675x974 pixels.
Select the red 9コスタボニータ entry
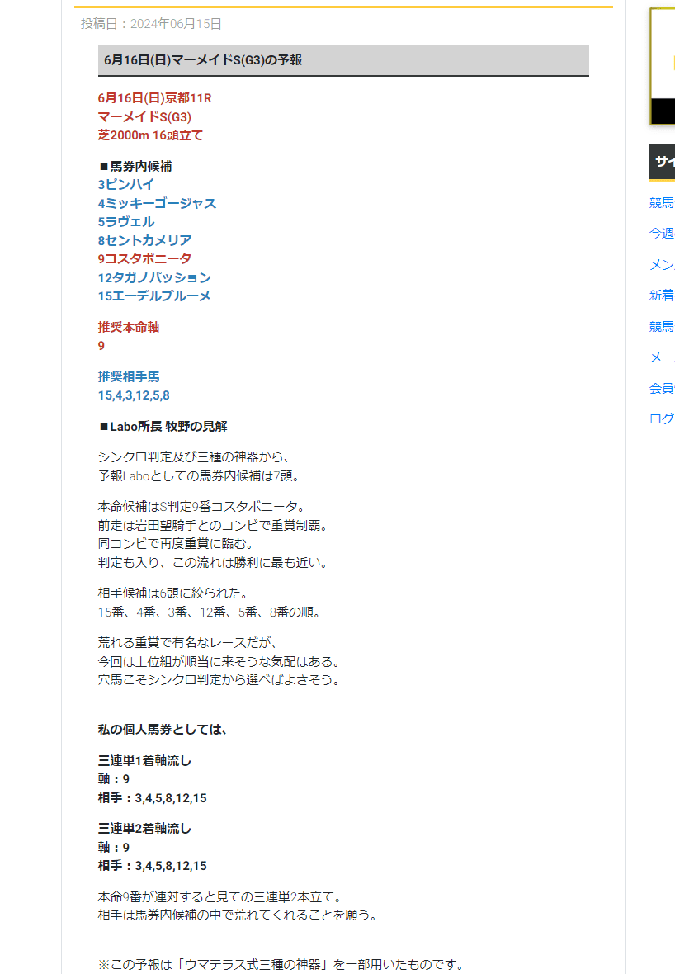point(144,259)
